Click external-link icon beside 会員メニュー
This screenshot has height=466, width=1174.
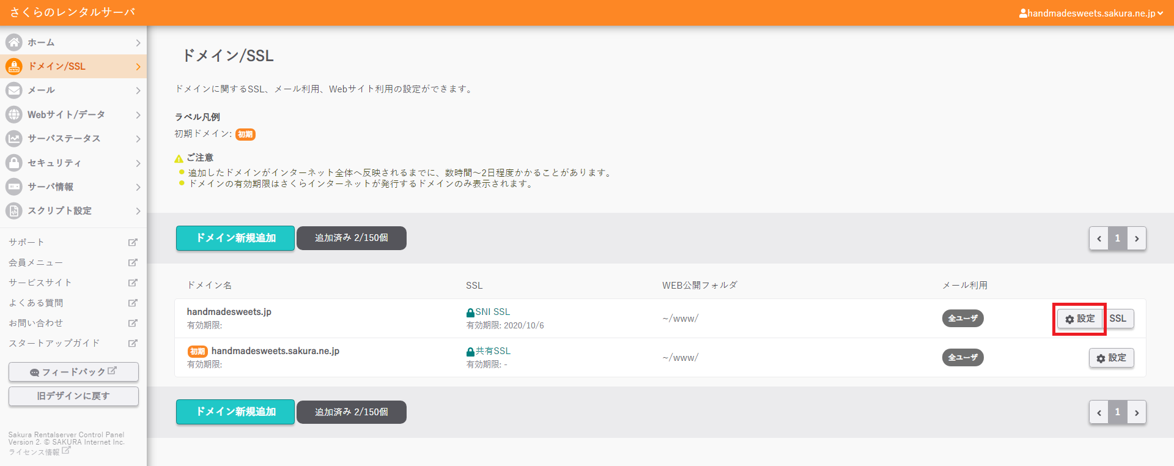tap(133, 262)
